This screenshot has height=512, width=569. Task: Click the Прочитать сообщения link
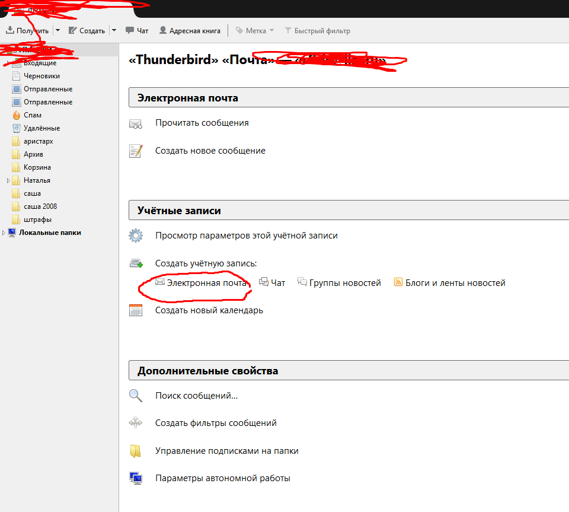click(x=202, y=123)
